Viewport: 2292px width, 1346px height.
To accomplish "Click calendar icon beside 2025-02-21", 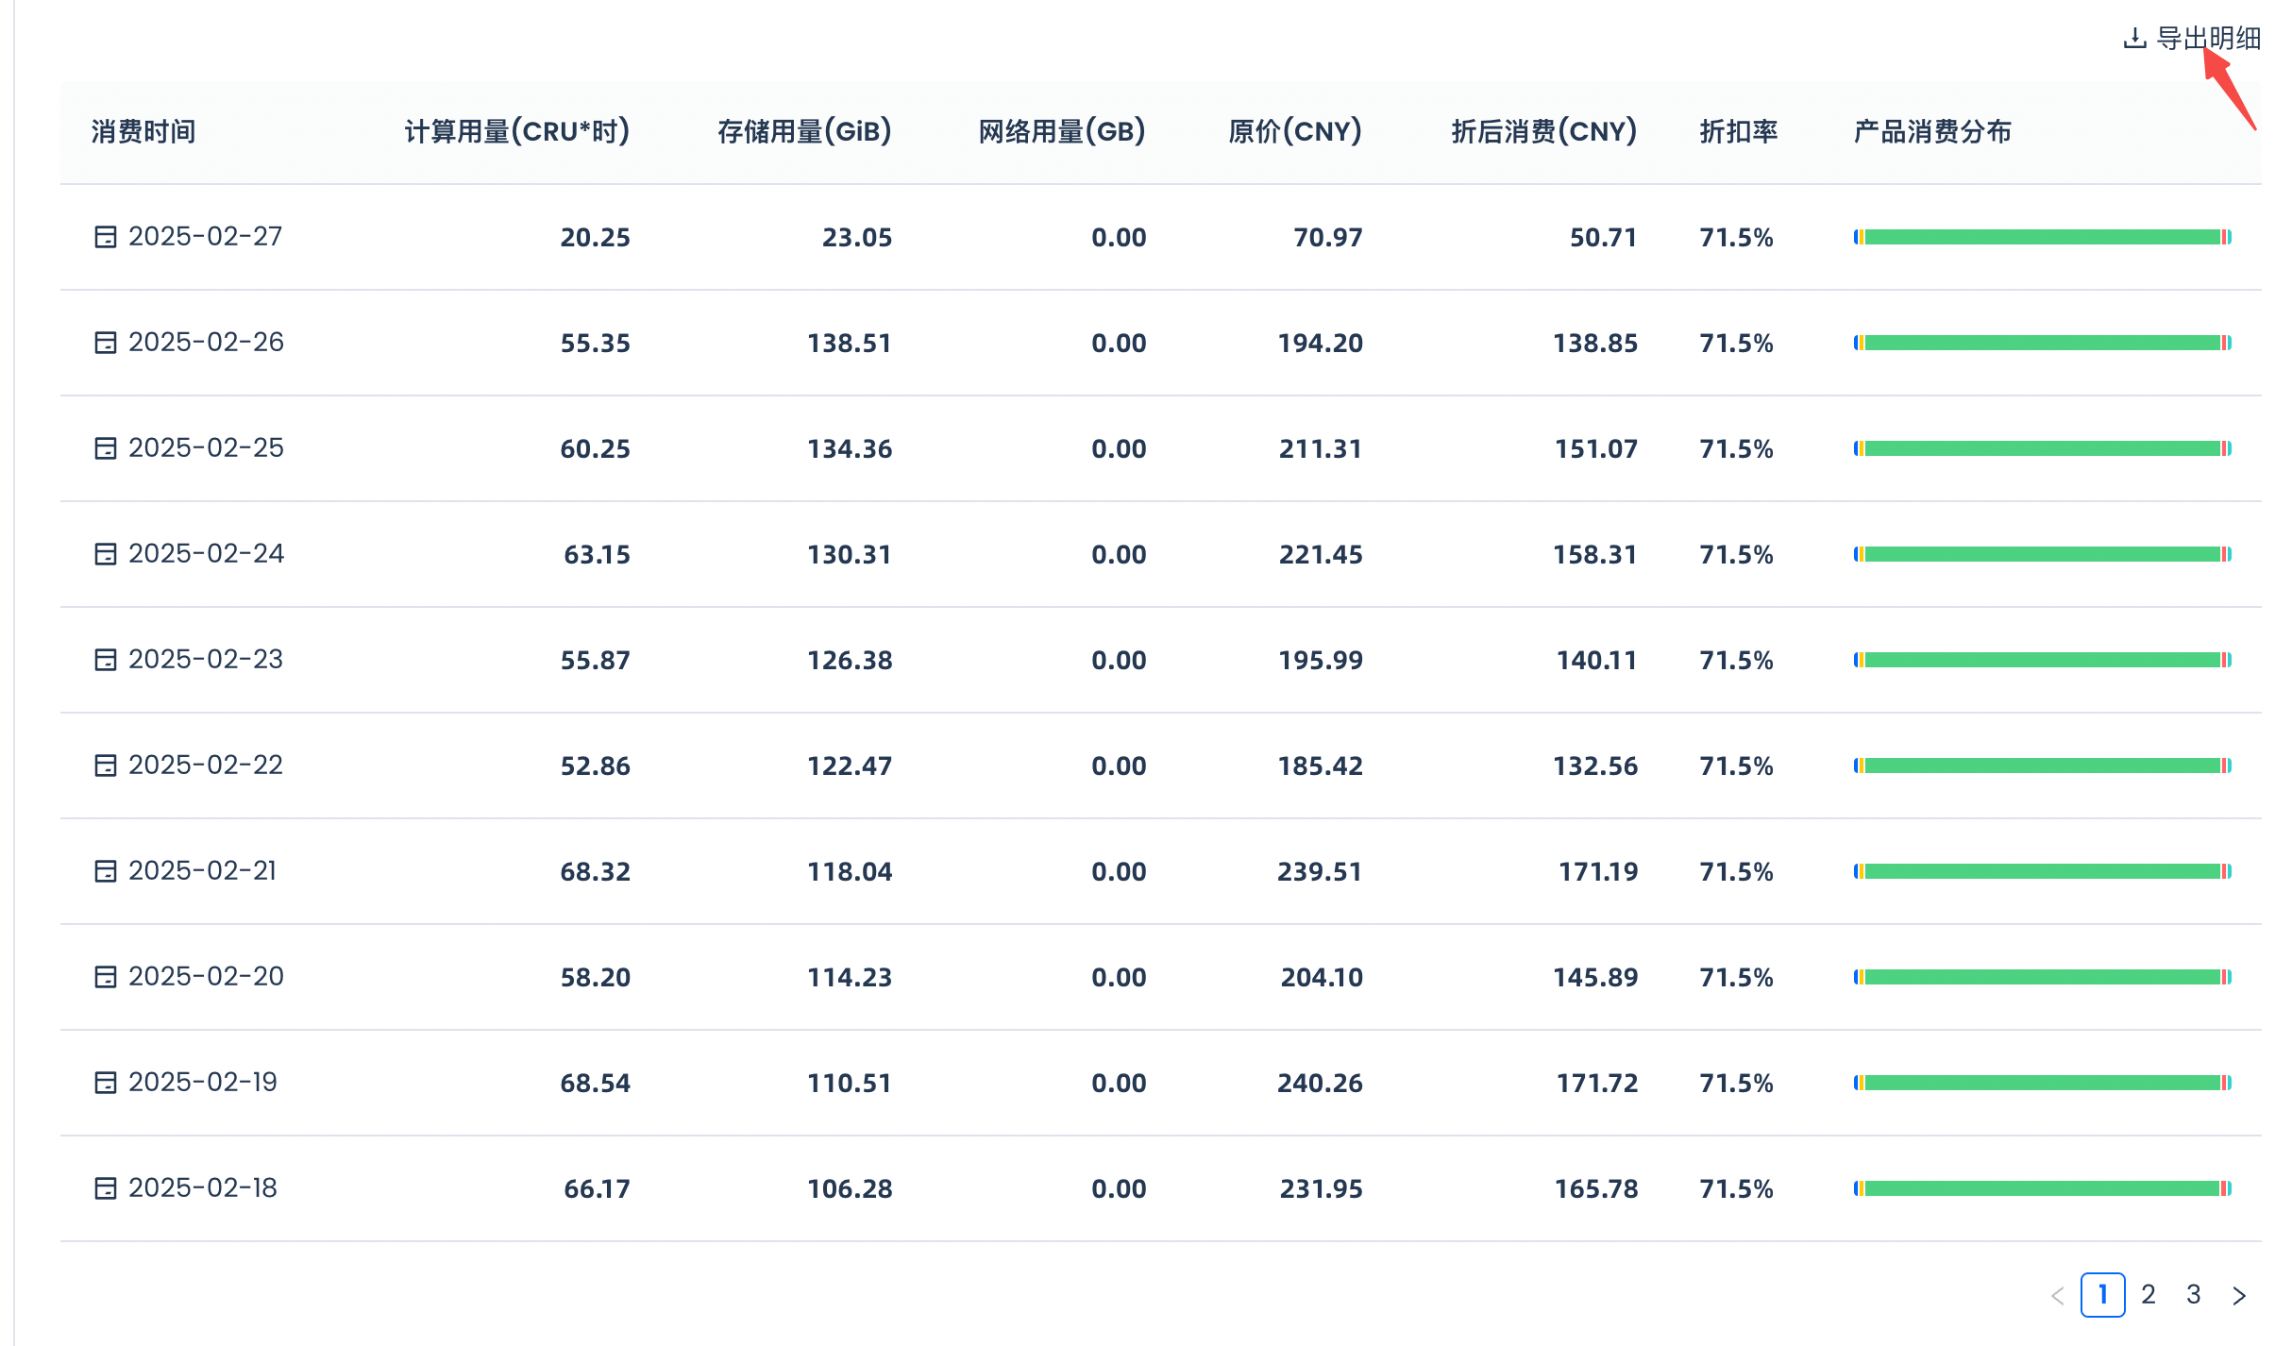I will [x=106, y=871].
